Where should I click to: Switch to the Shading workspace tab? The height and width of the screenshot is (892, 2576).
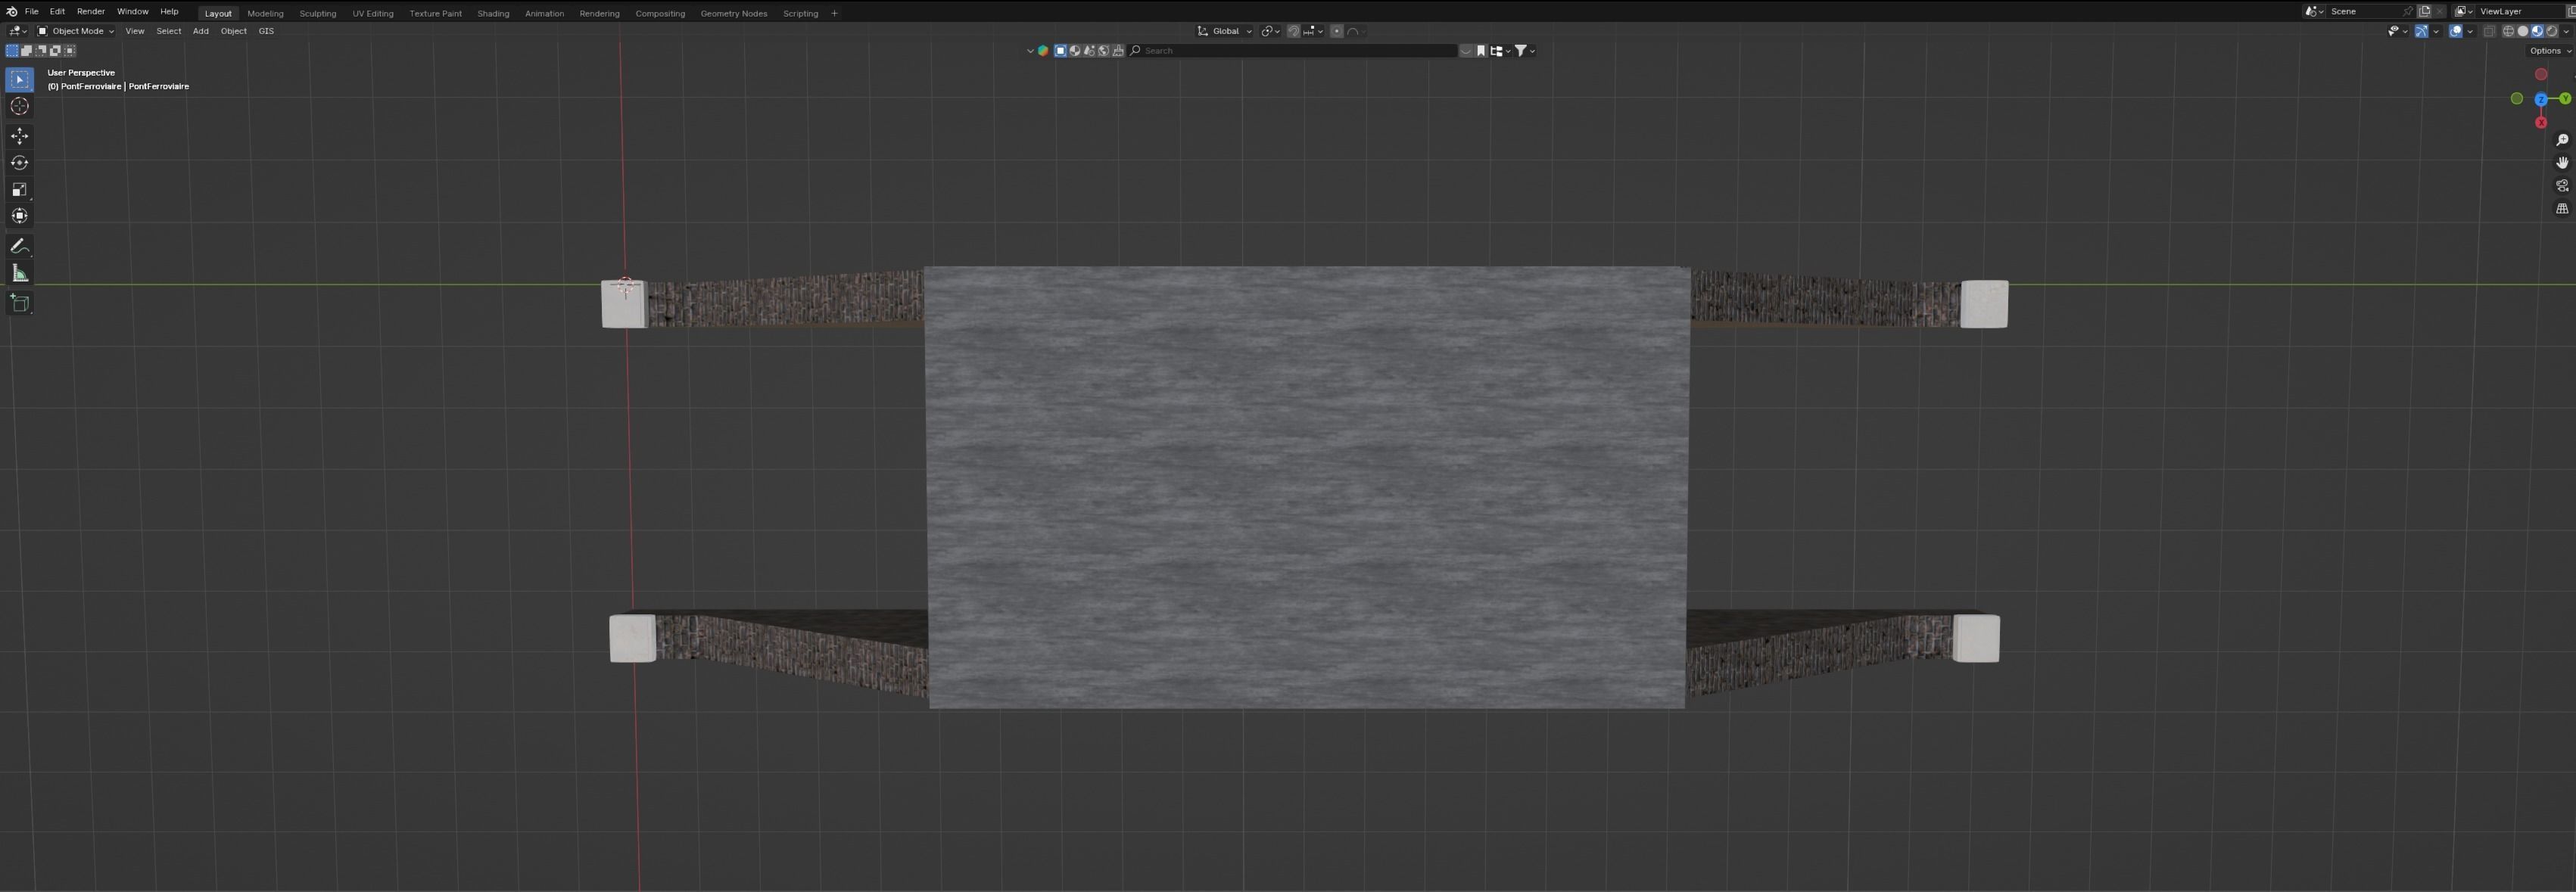[493, 13]
